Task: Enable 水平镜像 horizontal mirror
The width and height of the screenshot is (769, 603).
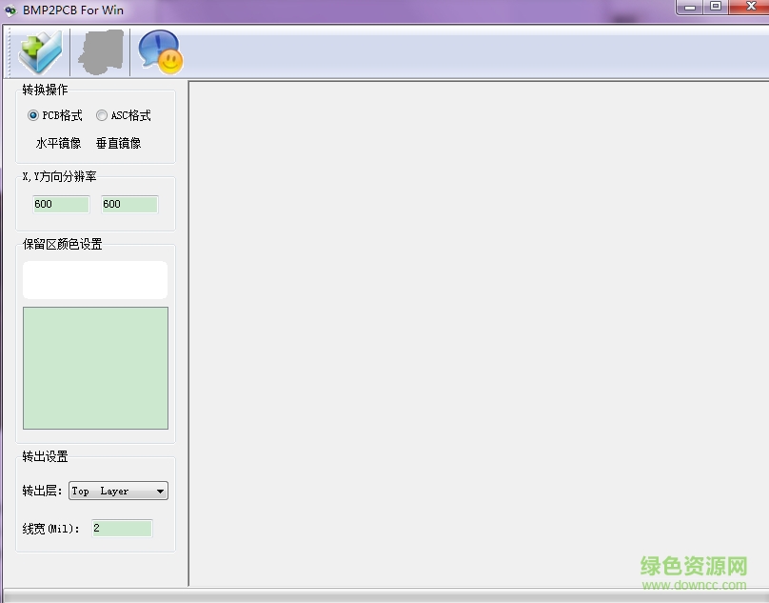Action: point(57,143)
